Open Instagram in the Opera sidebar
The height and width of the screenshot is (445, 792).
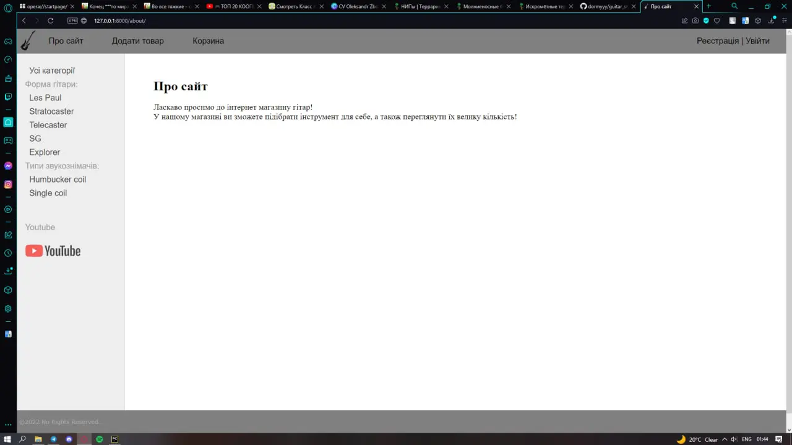coord(8,184)
